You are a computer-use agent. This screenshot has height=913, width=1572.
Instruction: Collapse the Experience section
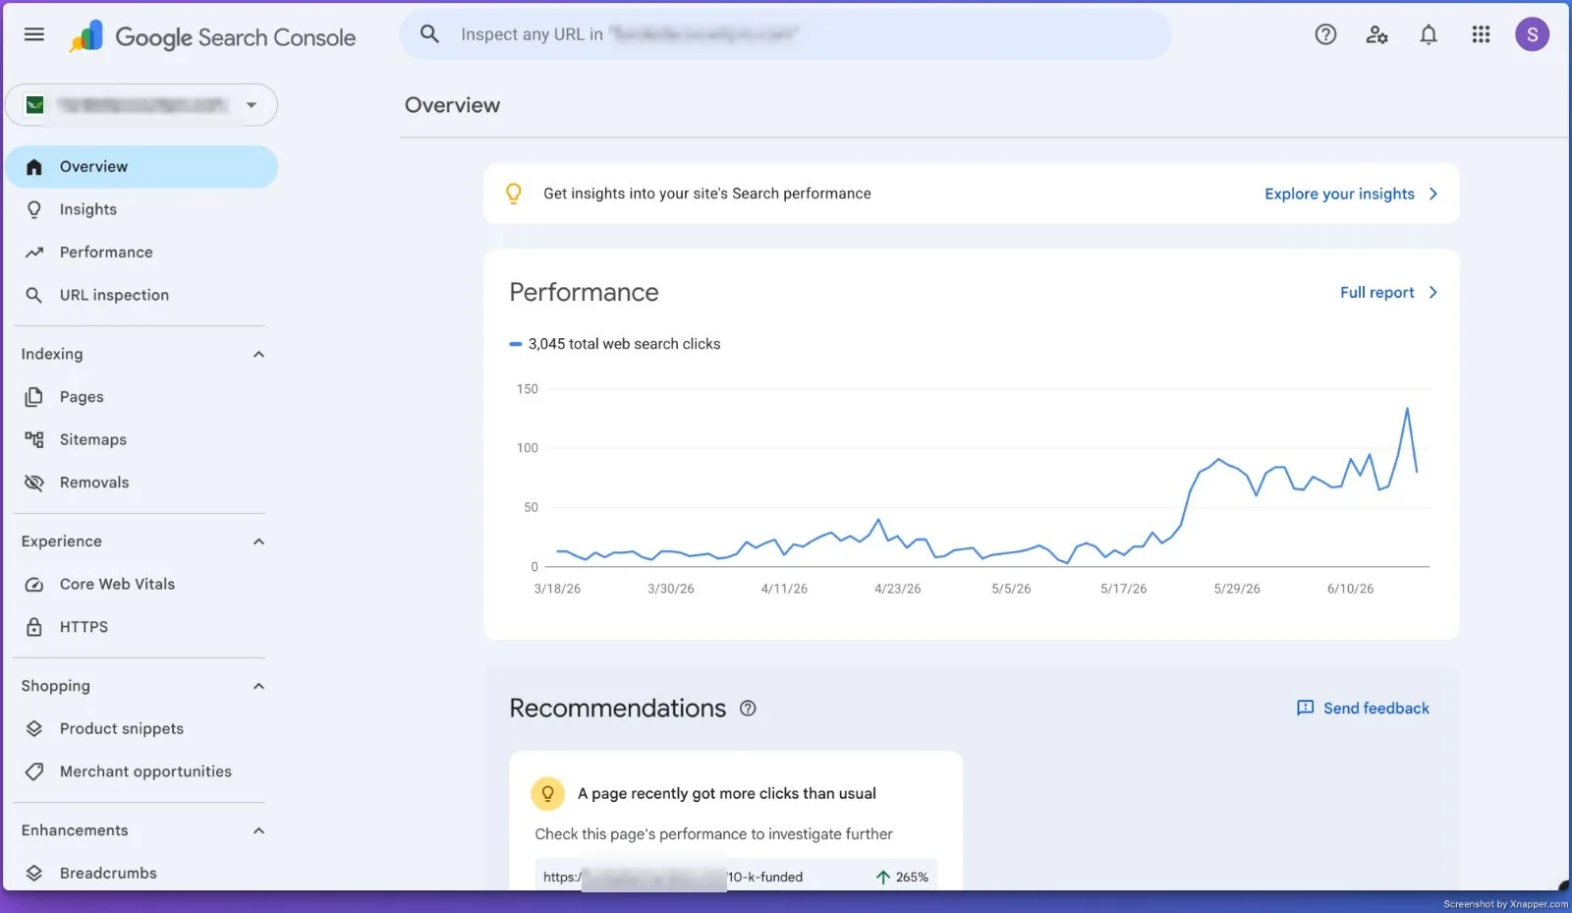258,542
